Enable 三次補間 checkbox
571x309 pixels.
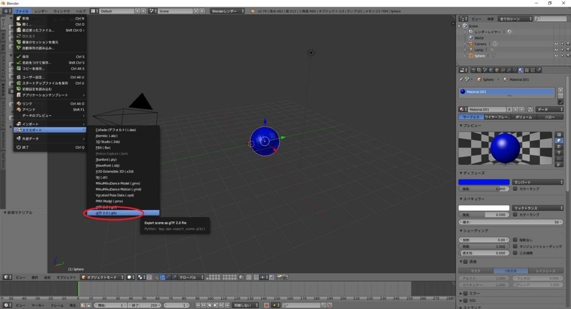pyautogui.click(x=515, y=253)
